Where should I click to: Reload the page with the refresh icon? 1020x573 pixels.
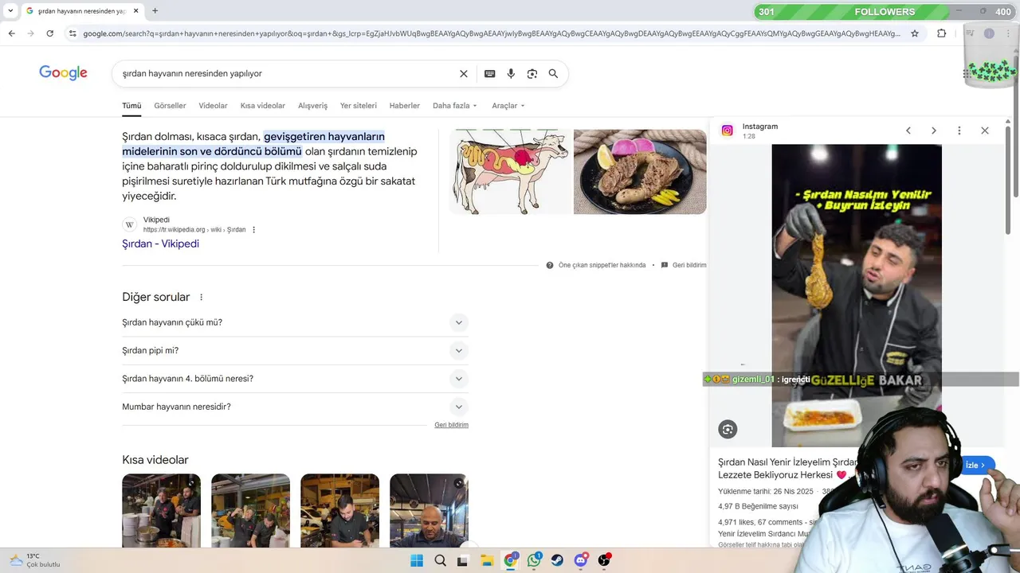(x=49, y=33)
